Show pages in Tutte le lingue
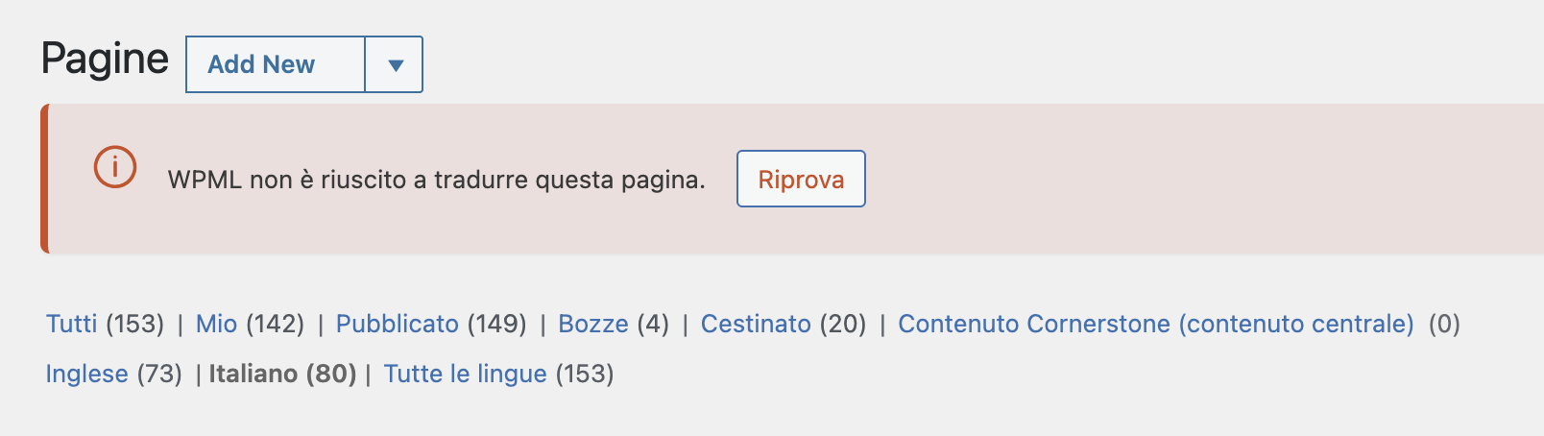This screenshot has width=1544, height=436. coord(466,374)
